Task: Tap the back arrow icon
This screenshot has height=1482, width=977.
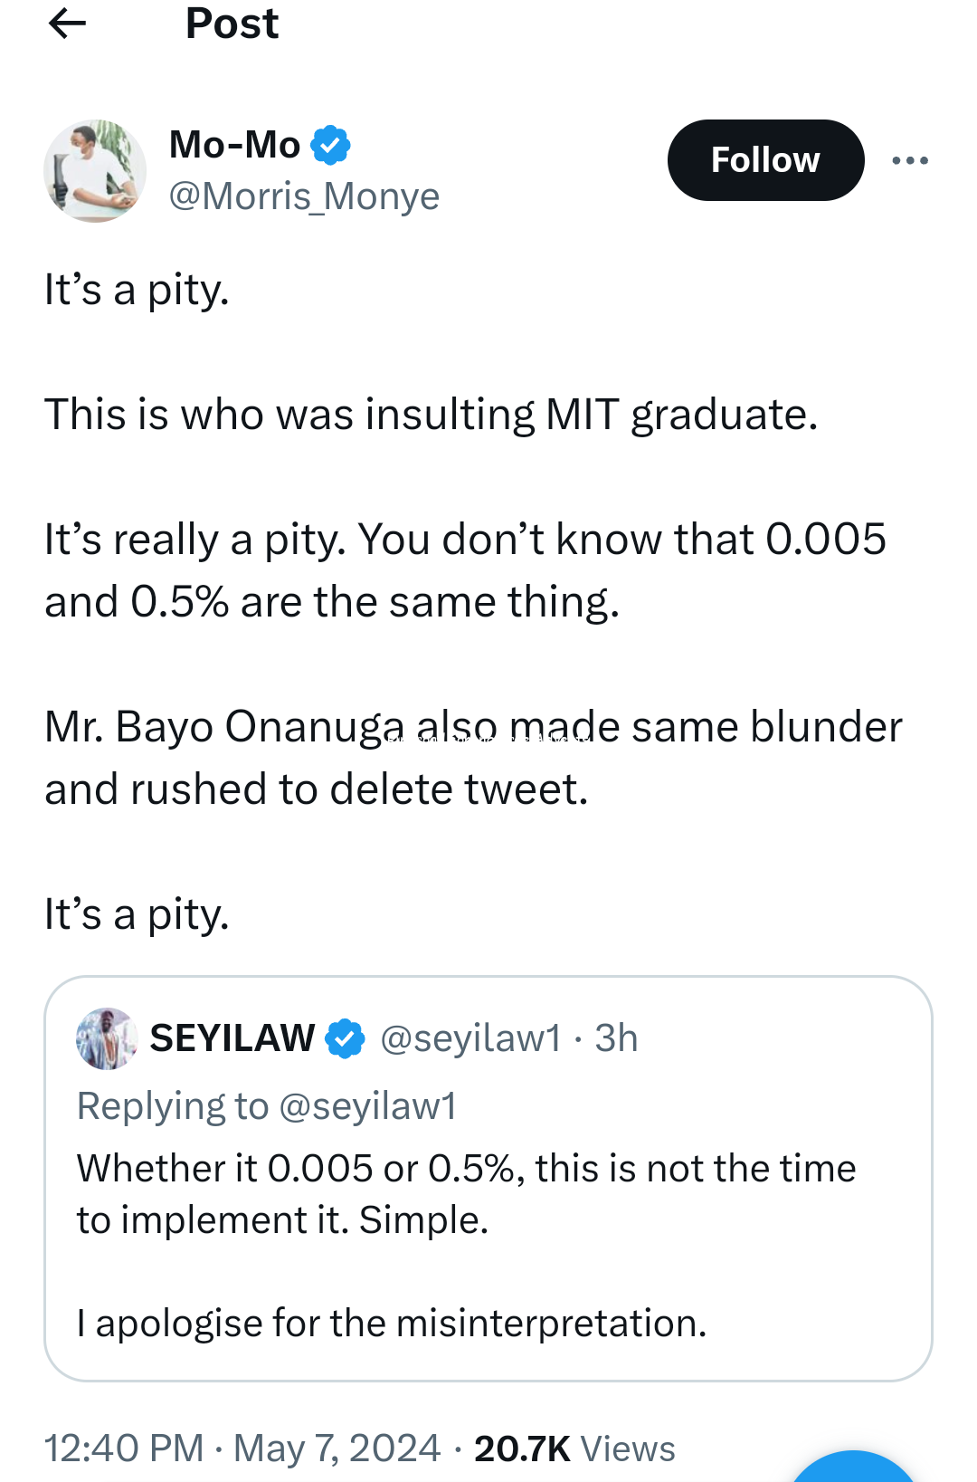Action: point(67,24)
